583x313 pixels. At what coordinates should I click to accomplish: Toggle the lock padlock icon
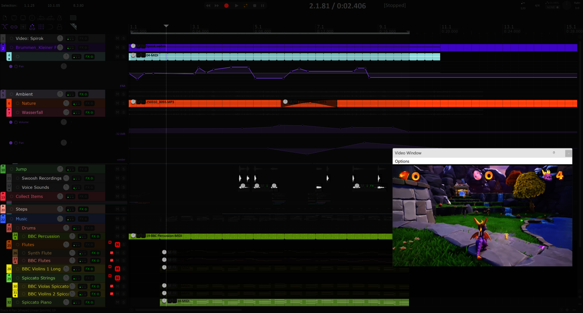(60, 27)
